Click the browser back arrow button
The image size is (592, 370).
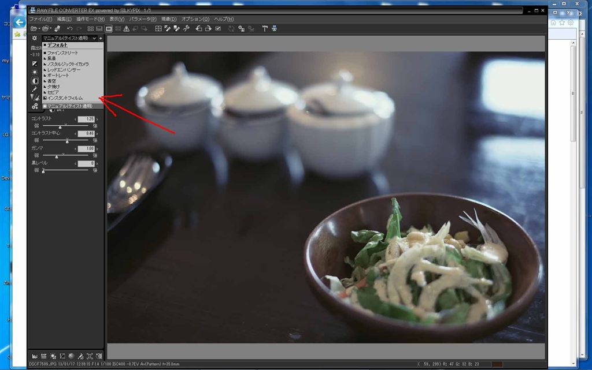pyautogui.click(x=19, y=22)
